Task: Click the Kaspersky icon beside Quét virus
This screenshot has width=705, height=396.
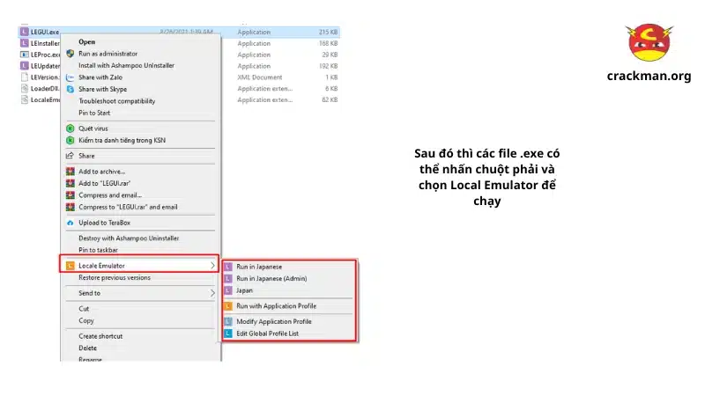Action: 70,128
